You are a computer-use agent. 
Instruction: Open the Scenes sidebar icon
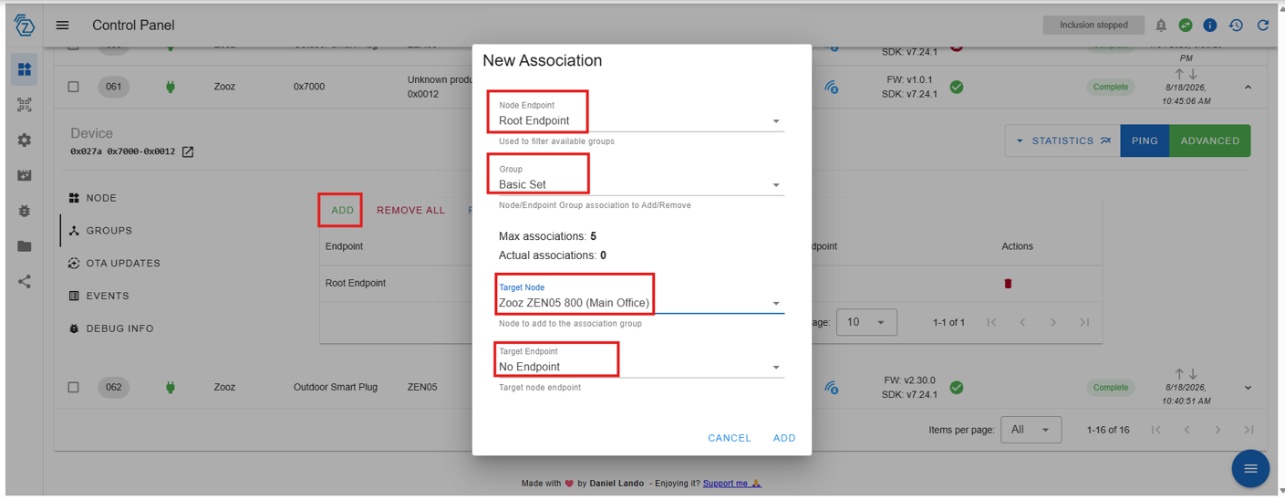coord(25,175)
